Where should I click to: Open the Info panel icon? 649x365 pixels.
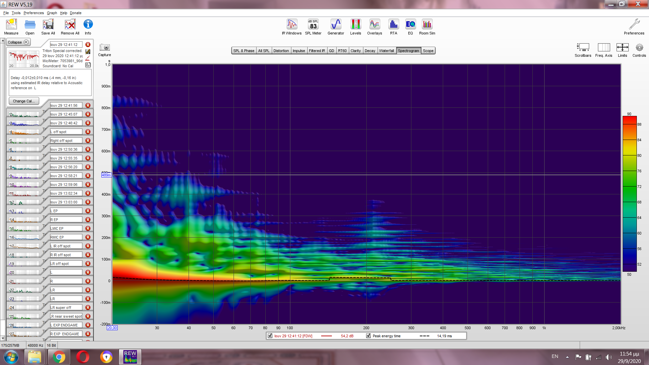88,27
